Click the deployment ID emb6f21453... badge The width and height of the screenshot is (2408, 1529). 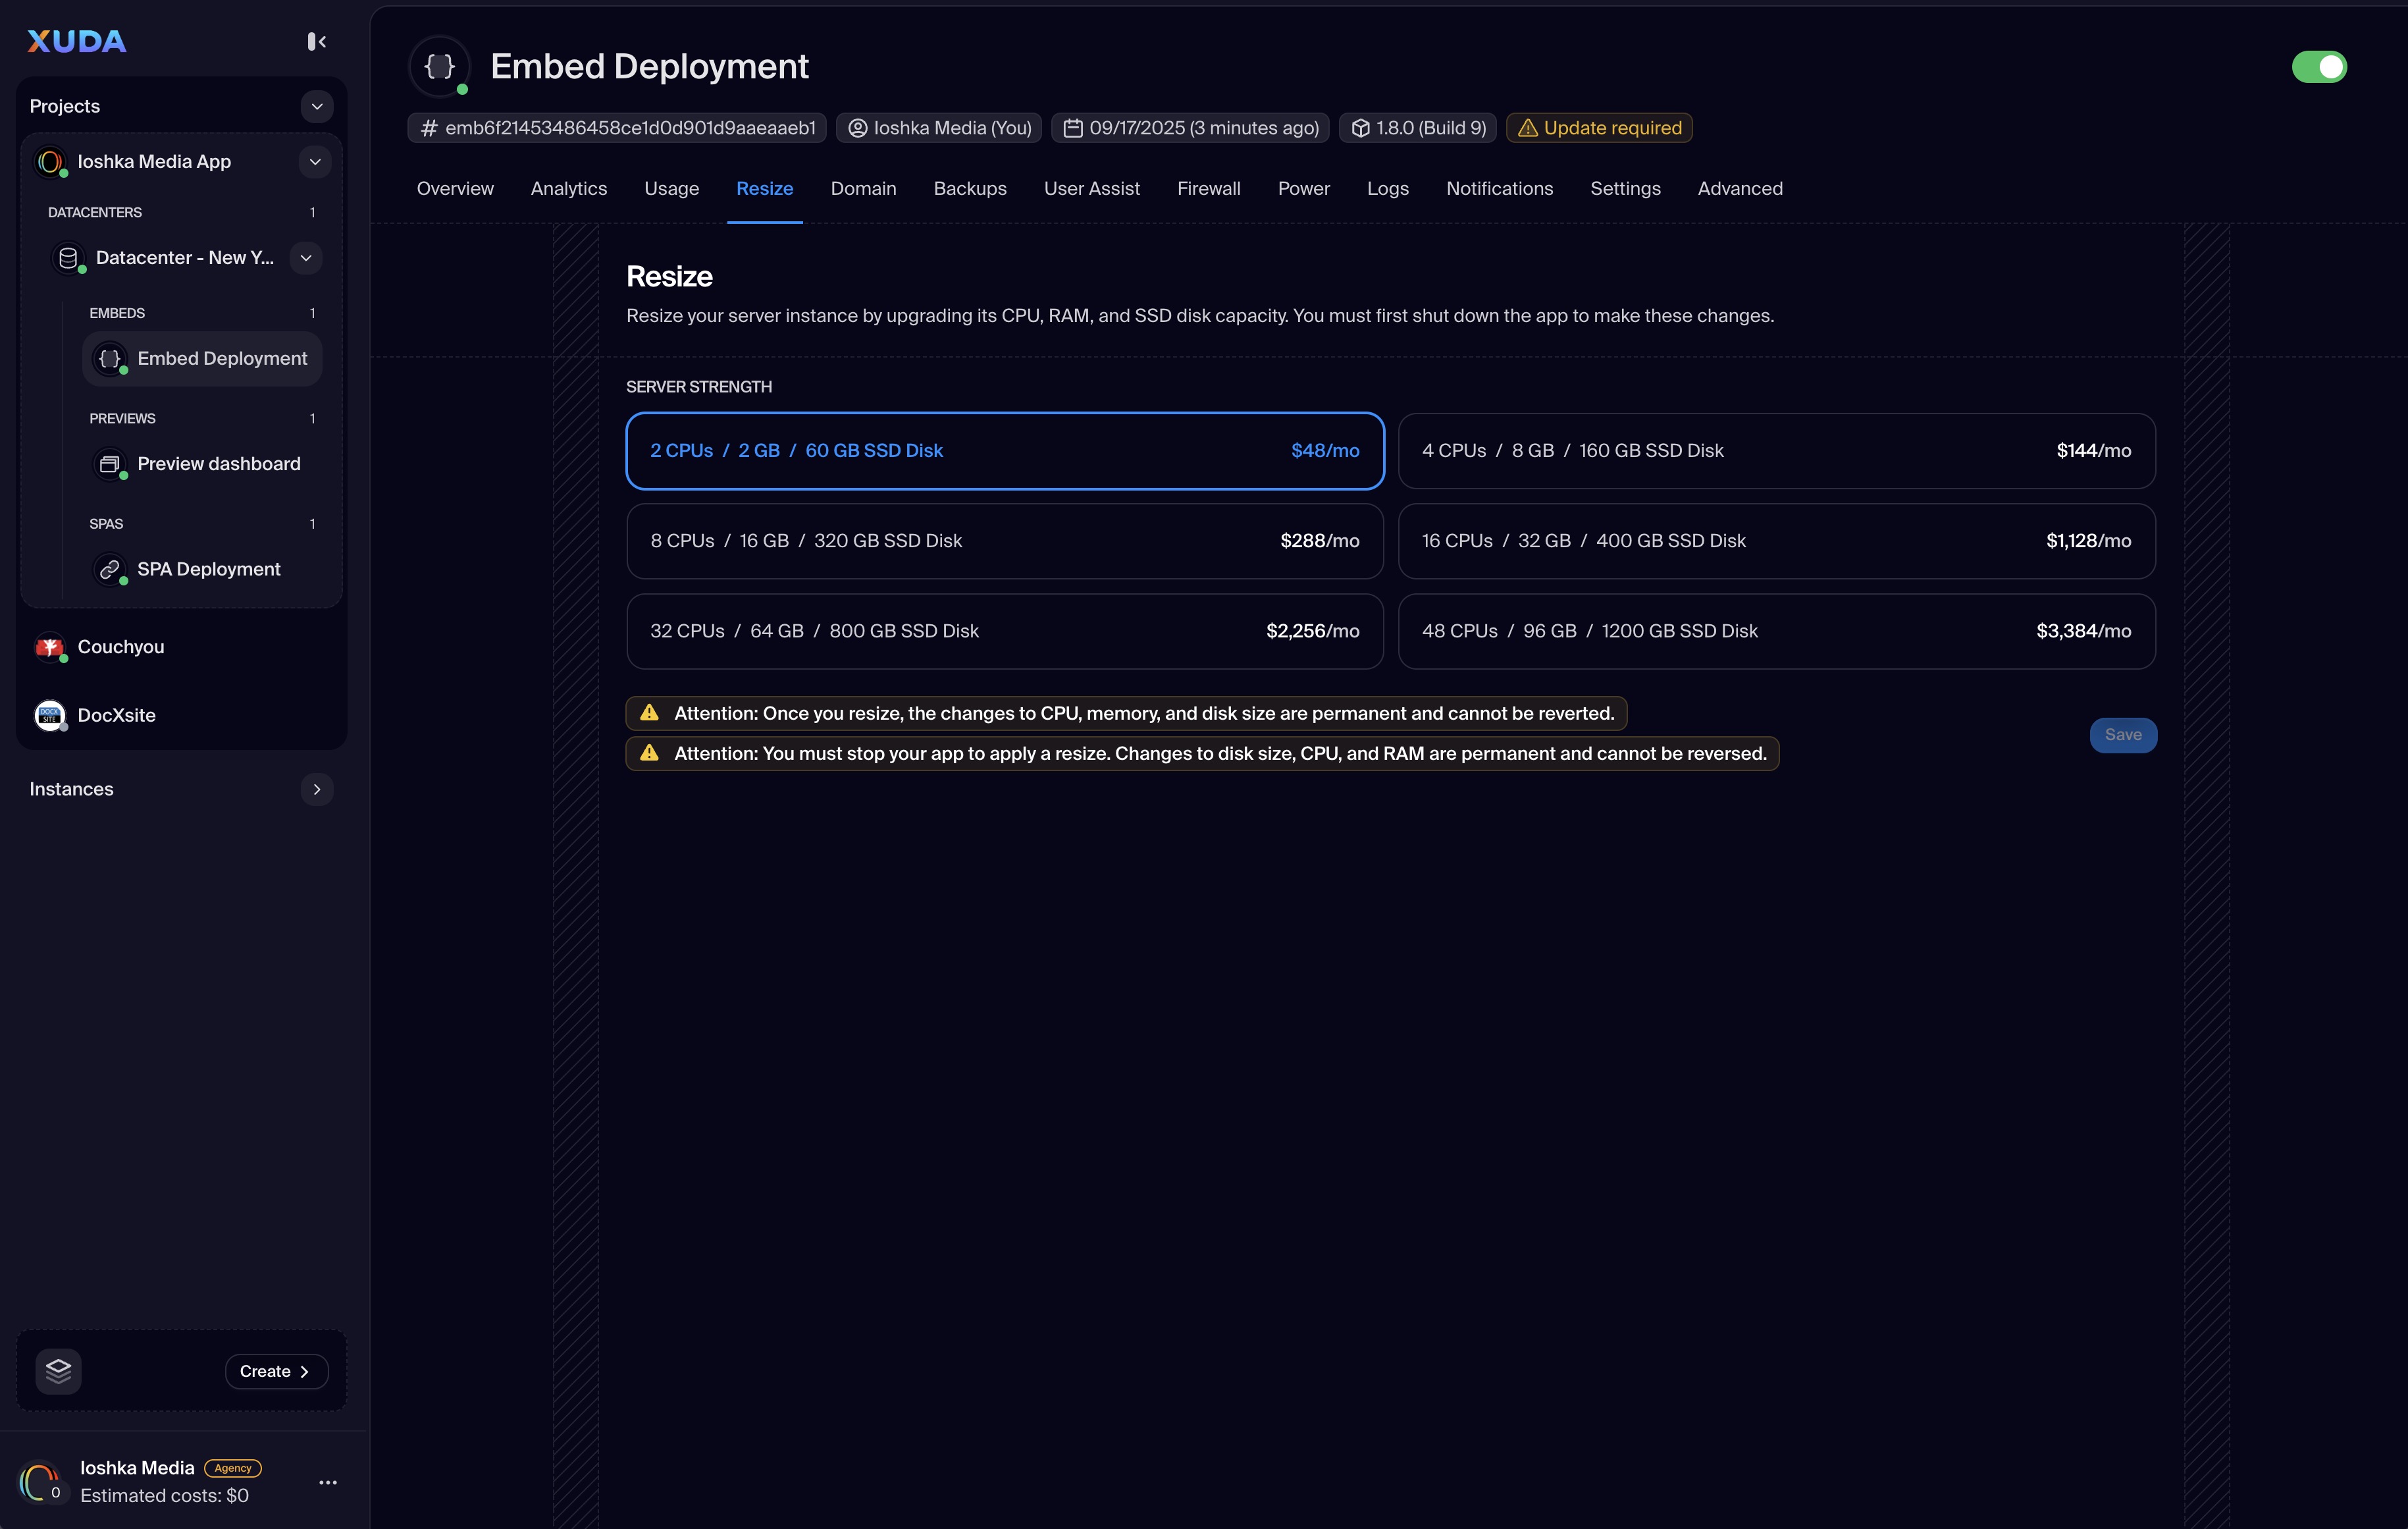click(617, 128)
